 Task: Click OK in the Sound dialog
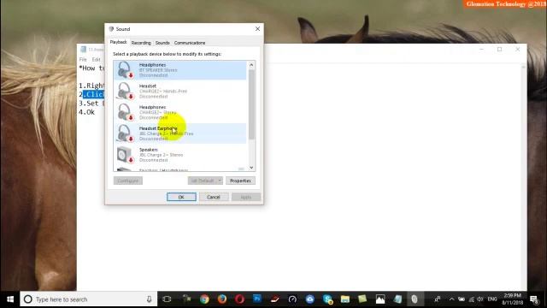[181, 197]
